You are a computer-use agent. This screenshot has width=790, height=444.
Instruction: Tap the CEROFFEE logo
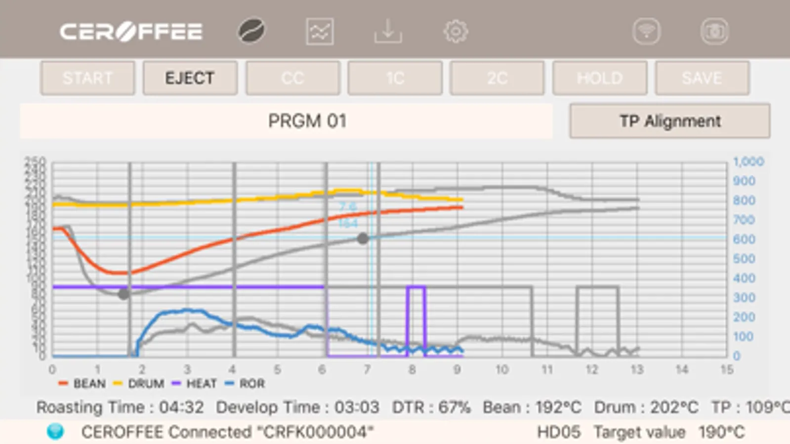pos(131,32)
